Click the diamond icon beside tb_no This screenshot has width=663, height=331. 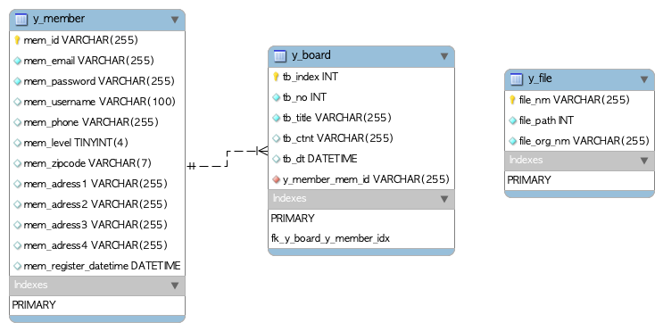(x=276, y=97)
